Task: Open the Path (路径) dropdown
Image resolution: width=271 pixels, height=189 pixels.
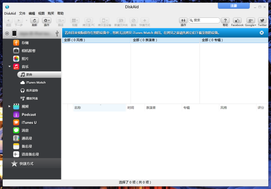Action: pos(61,20)
